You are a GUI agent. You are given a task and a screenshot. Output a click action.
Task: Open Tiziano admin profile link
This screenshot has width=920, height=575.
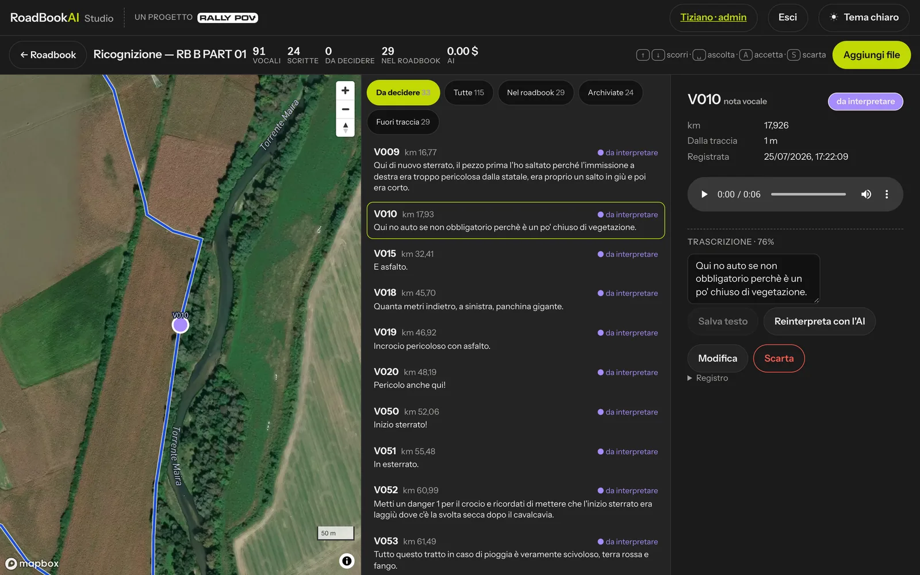pyautogui.click(x=713, y=17)
